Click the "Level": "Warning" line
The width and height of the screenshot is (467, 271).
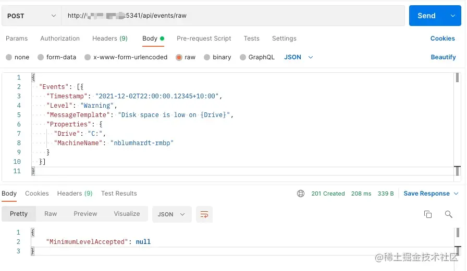tap(82, 106)
